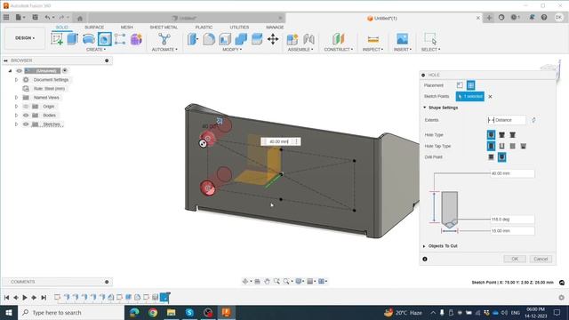569x320 pixels.
Task: Open the data panel grid icon
Action: 6,17
